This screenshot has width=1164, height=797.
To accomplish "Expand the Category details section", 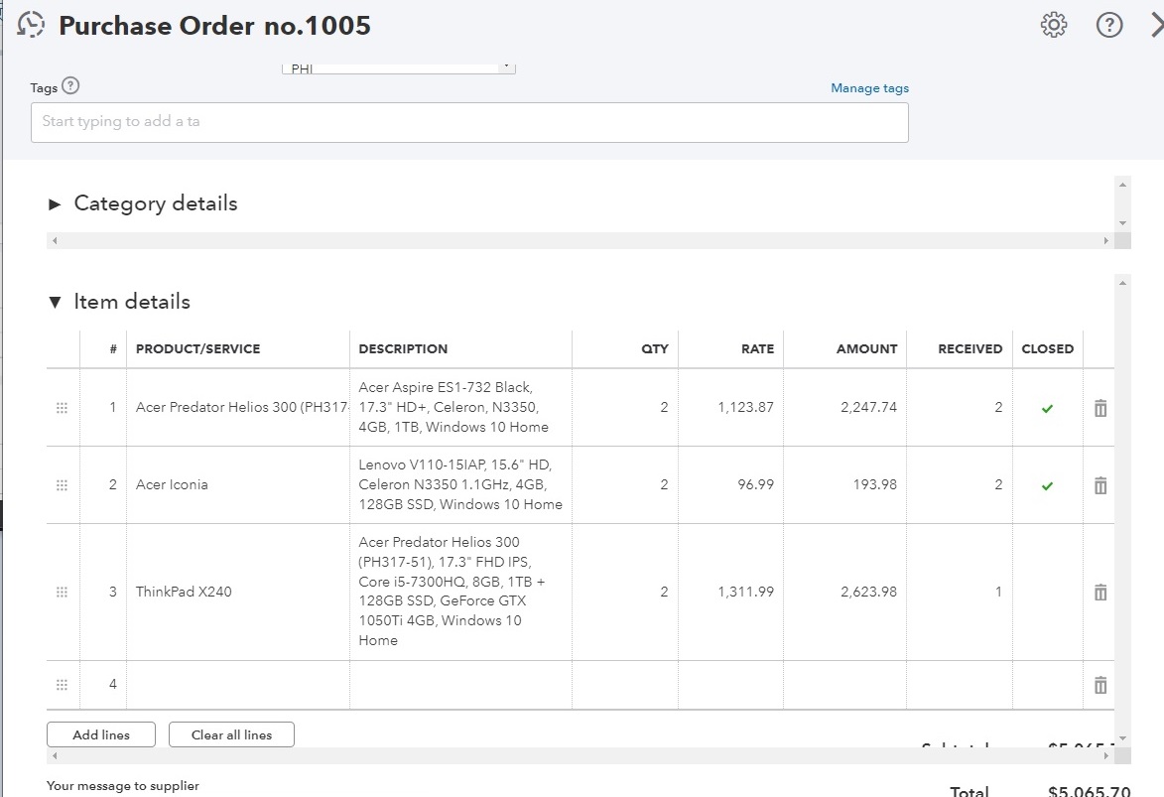I will tap(56, 204).
